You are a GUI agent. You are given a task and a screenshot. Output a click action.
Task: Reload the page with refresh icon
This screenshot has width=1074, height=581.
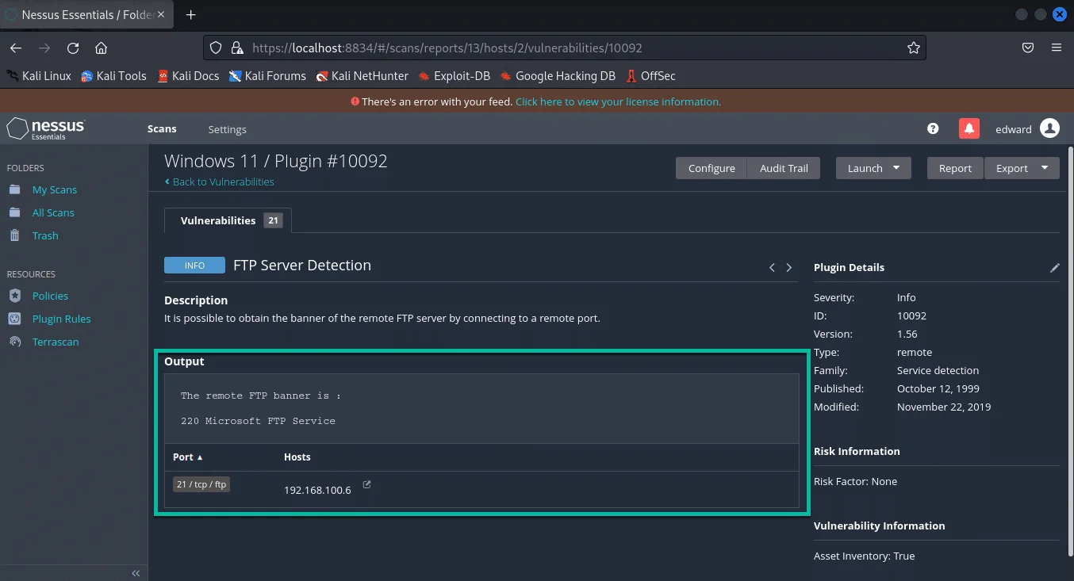[73, 48]
